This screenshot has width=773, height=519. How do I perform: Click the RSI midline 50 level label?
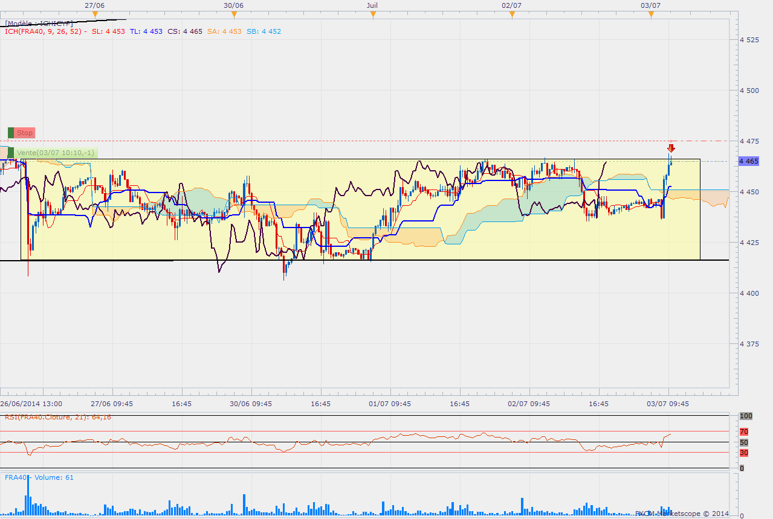(744, 442)
